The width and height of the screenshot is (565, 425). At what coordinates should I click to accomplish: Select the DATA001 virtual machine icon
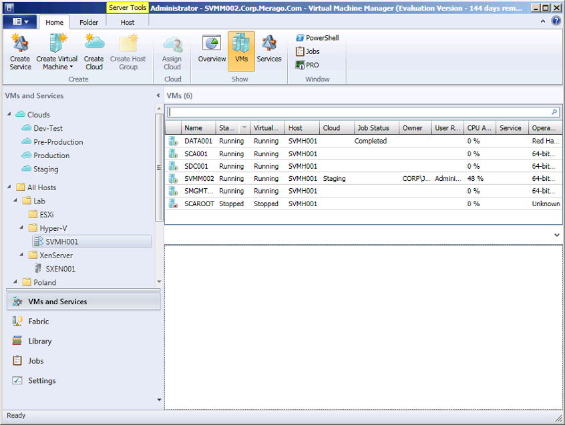coord(174,141)
